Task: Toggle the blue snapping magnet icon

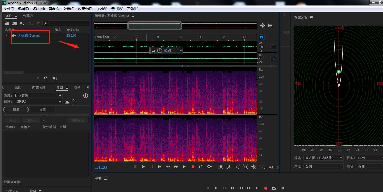Action: [262, 37]
